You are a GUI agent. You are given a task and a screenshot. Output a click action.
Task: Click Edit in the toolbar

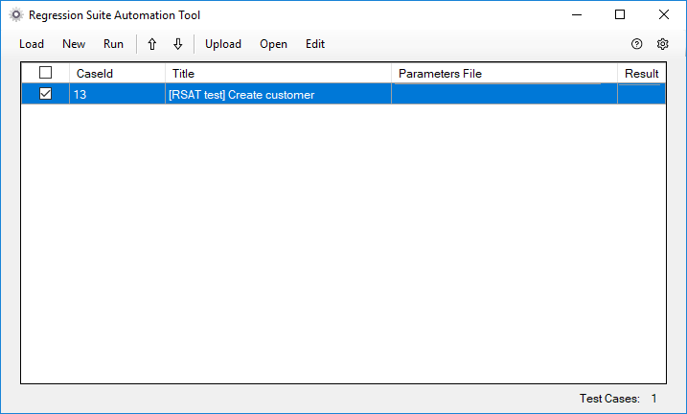tap(315, 44)
